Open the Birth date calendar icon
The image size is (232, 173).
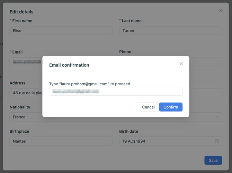(217, 141)
